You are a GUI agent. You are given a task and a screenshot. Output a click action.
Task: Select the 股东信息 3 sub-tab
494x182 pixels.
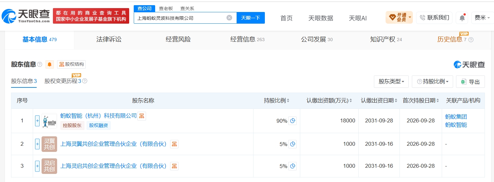[x=24, y=81]
